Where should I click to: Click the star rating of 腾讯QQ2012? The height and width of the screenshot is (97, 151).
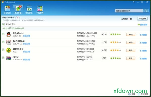click(x=115, y=34)
